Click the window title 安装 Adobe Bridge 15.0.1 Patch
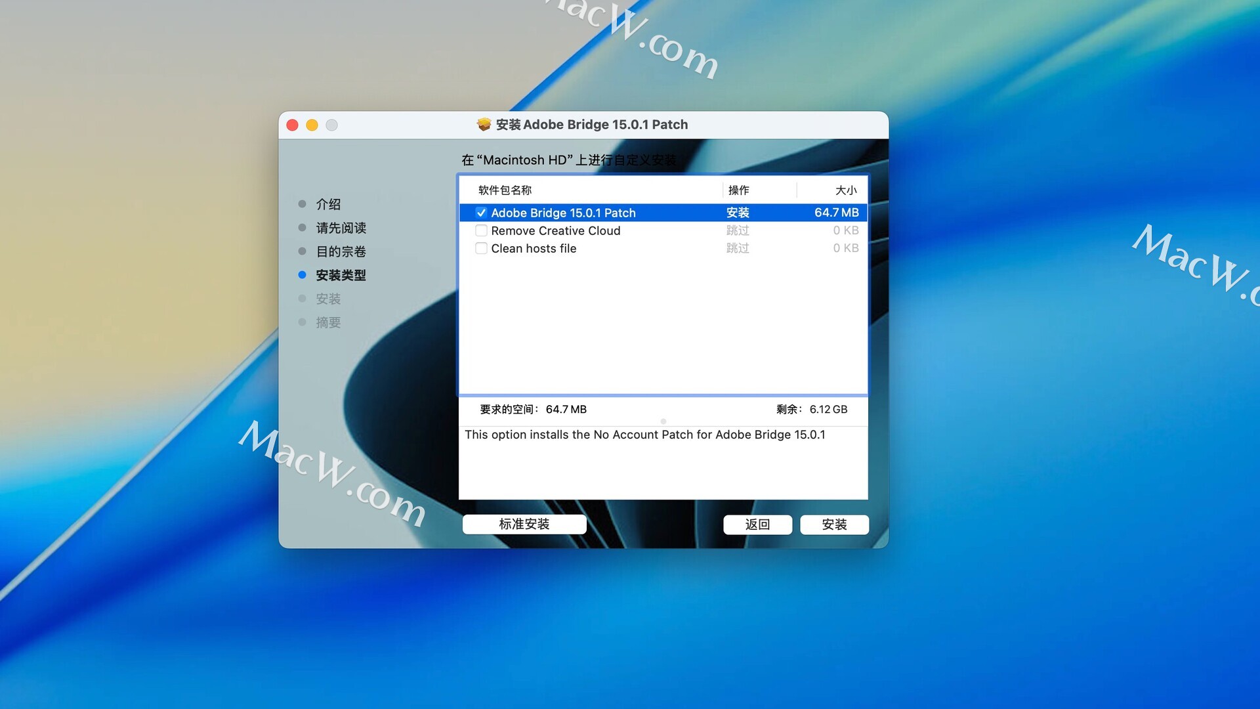This screenshot has width=1260, height=709. click(x=591, y=125)
